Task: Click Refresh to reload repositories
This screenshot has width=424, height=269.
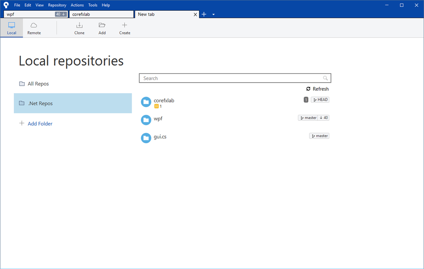Action: (x=317, y=89)
